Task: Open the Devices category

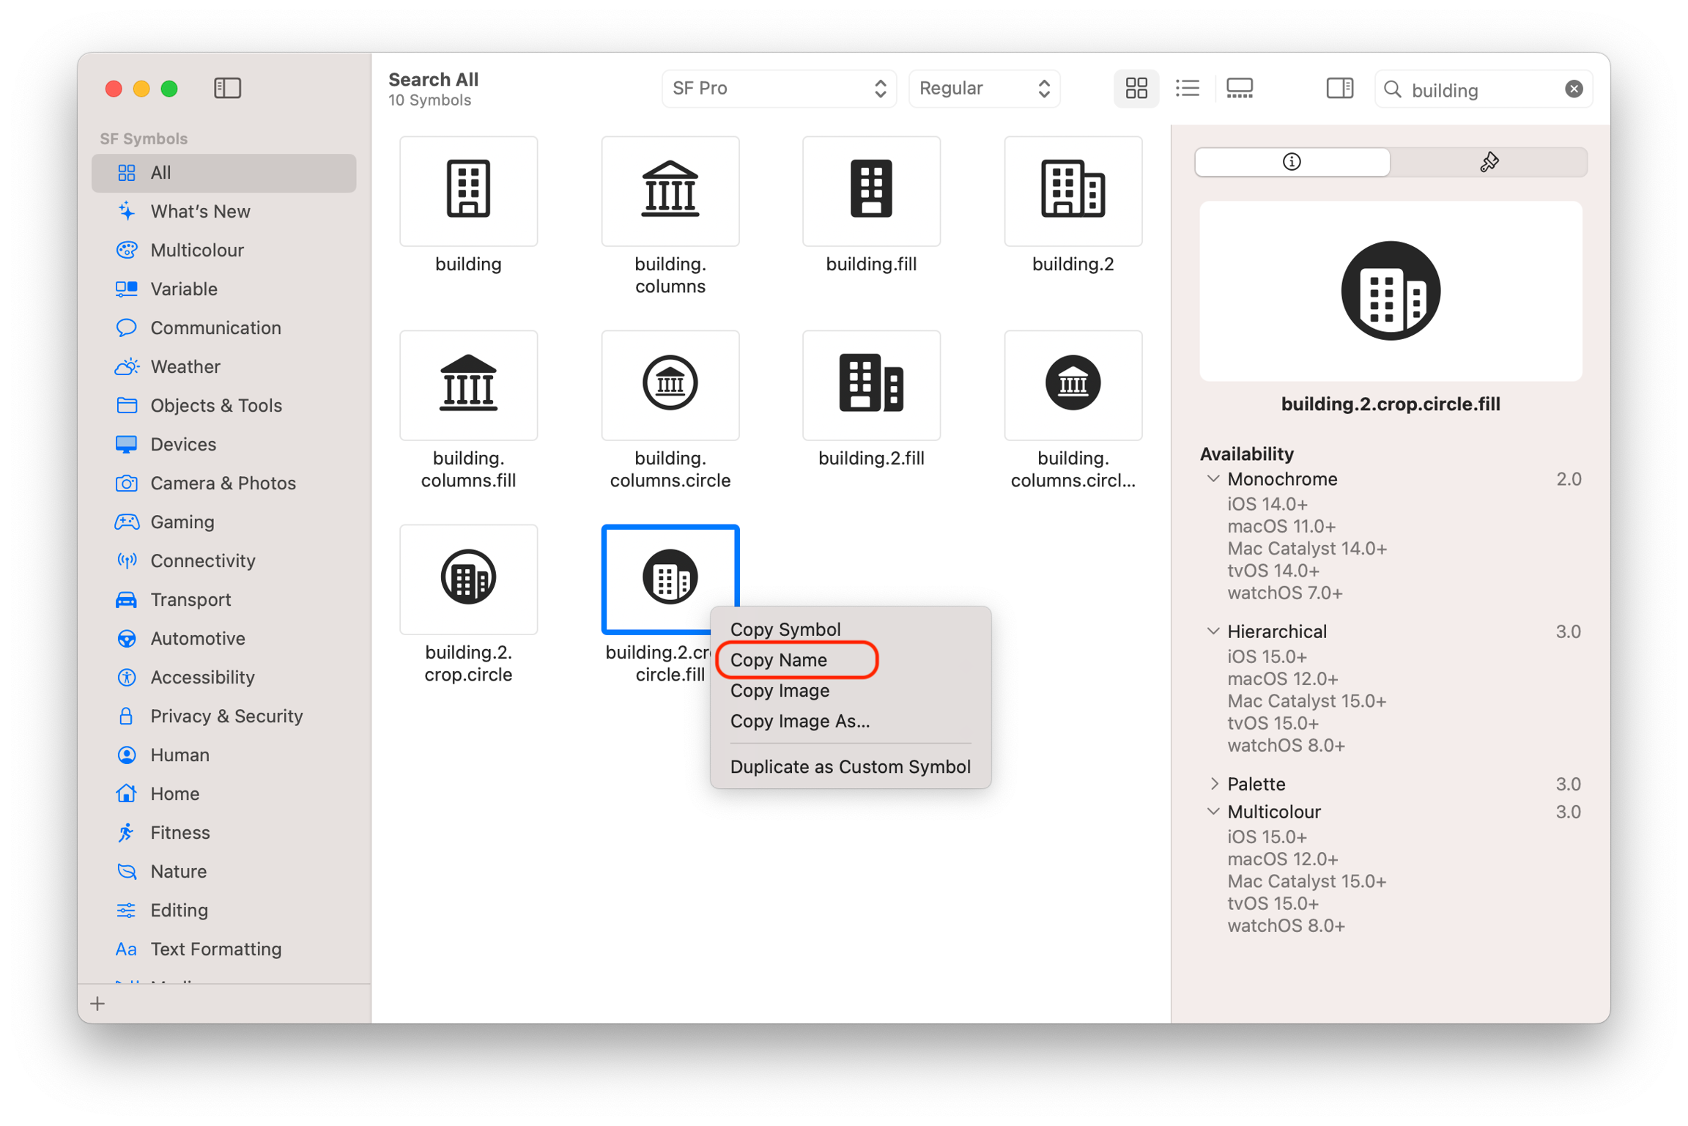Action: 224,445
